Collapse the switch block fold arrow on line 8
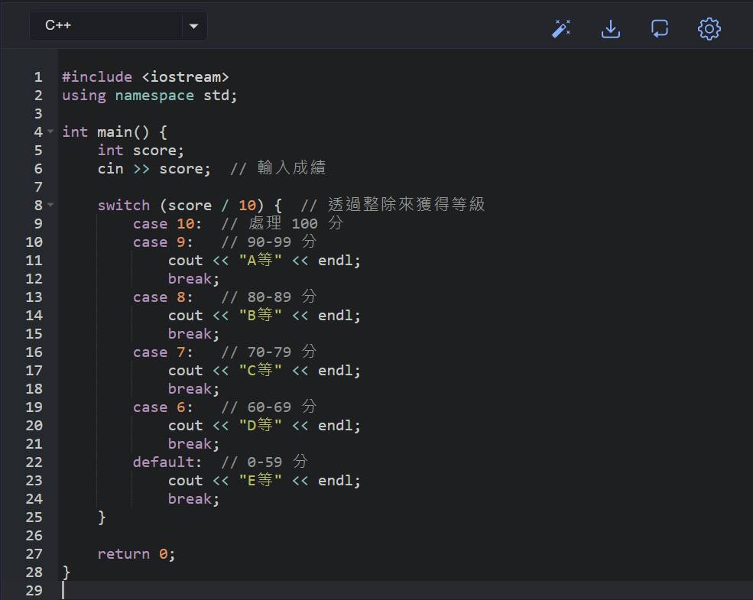This screenshot has width=753, height=600. click(50, 205)
